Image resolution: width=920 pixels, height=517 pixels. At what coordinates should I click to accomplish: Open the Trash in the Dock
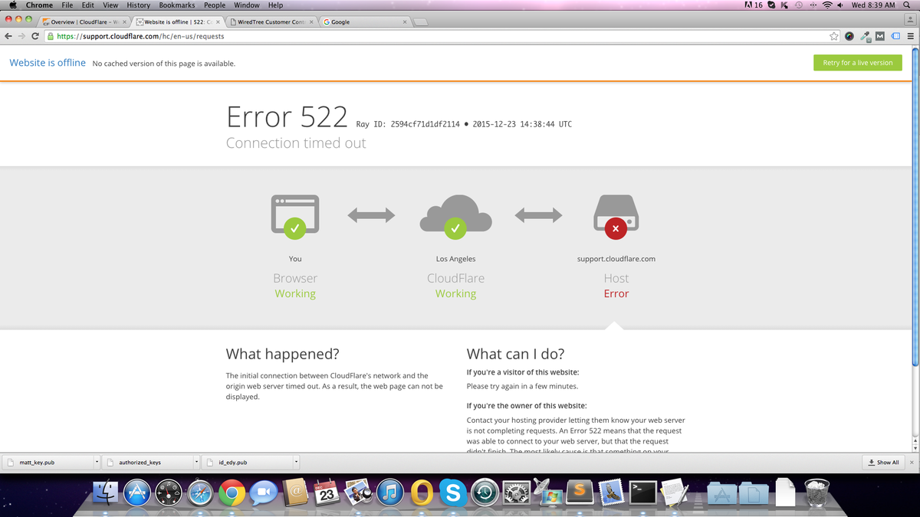point(817,492)
